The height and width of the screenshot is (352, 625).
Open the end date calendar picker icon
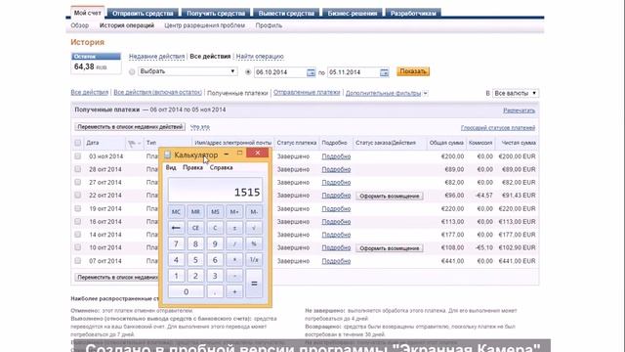pos(384,72)
